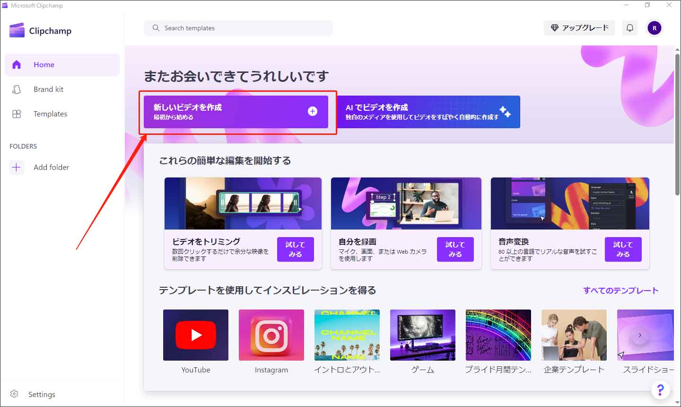Open the ゲーム template thumbnail

pyautogui.click(x=423, y=335)
